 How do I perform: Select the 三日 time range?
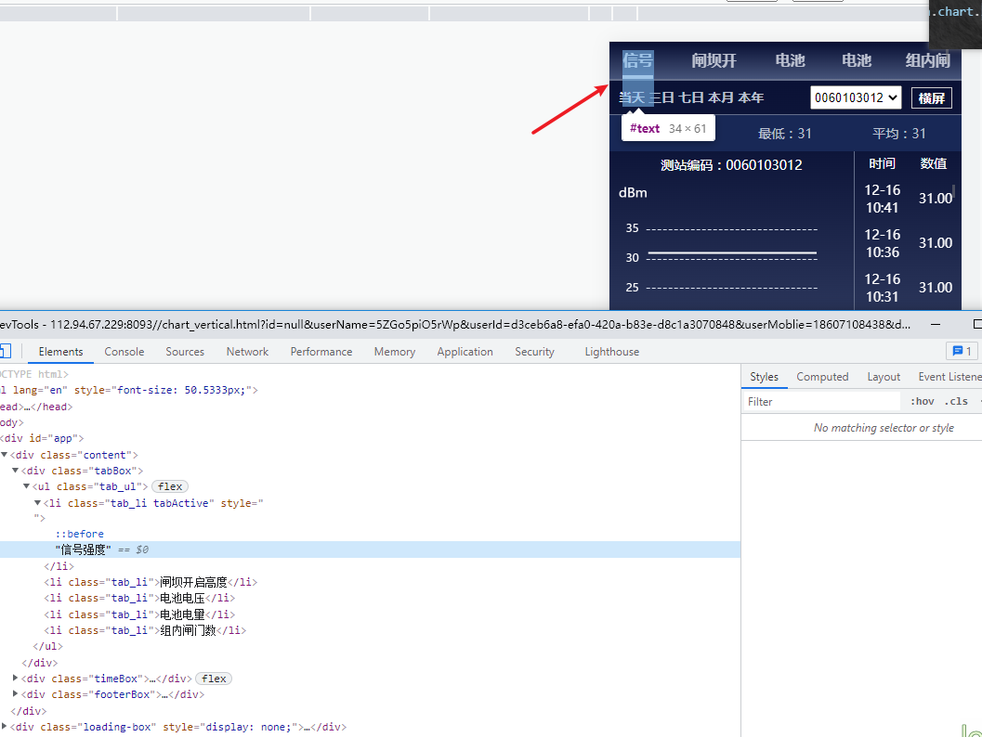click(x=662, y=97)
